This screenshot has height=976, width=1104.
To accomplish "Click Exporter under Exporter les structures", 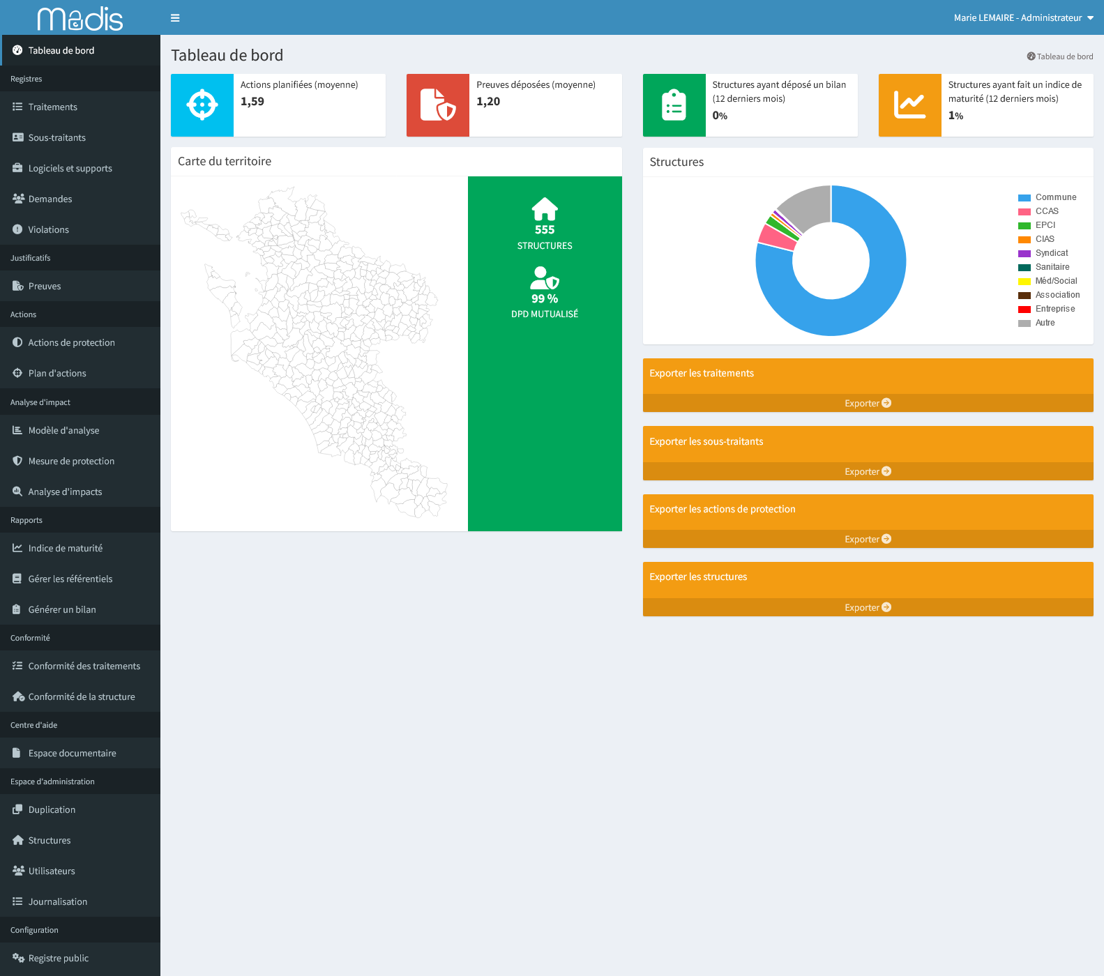I will pyautogui.click(x=868, y=607).
